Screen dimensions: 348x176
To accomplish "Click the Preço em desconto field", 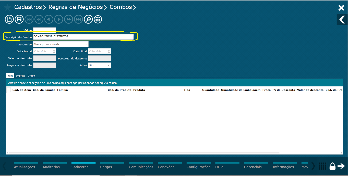I will click(44, 65).
